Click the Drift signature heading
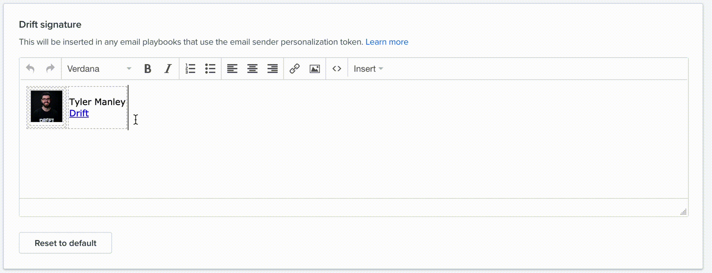 click(50, 25)
